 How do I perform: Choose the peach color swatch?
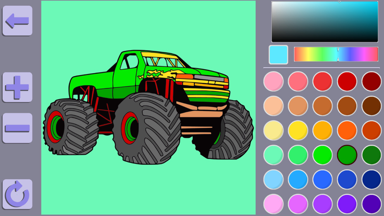coord(274,106)
